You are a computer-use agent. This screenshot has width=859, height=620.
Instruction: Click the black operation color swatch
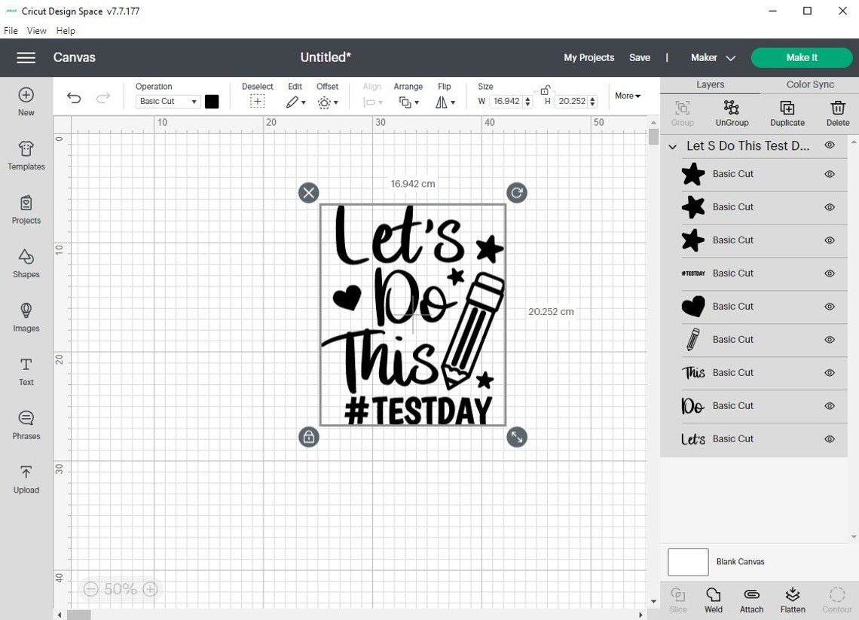(x=212, y=101)
